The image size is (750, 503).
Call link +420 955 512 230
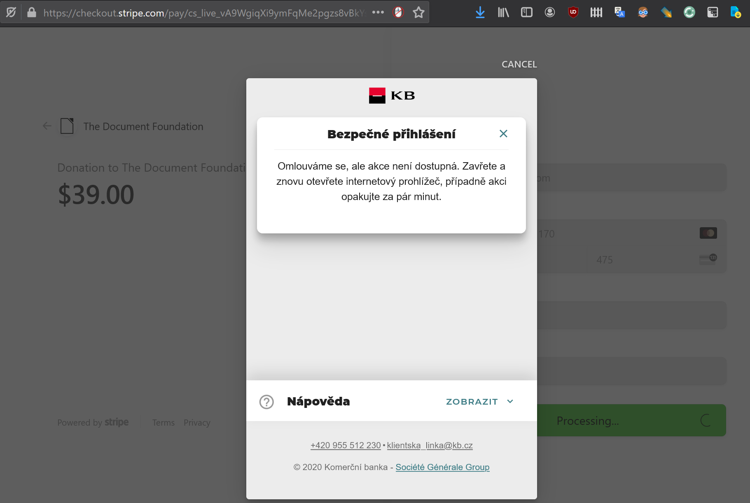[x=346, y=445]
